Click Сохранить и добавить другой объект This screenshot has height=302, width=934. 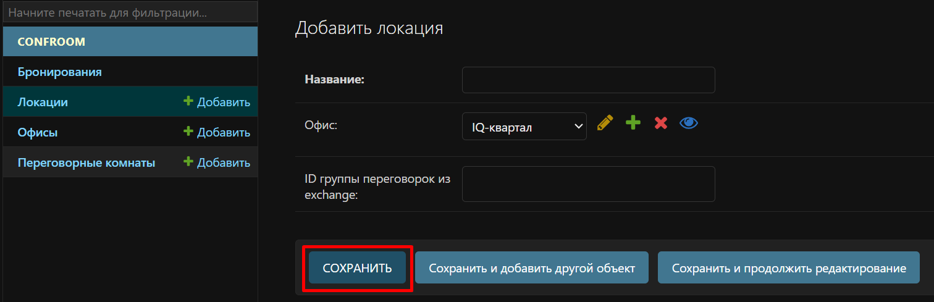(531, 268)
